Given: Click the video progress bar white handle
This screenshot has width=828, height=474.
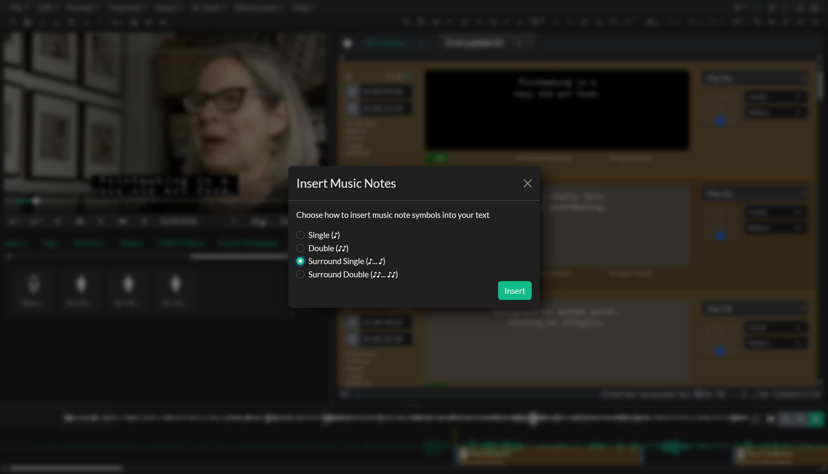Looking at the screenshot, I should point(36,201).
